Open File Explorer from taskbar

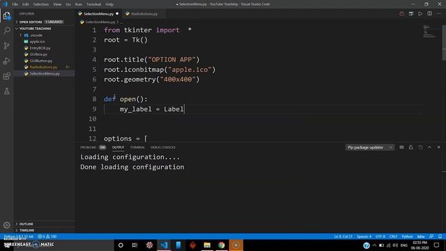pos(207,245)
